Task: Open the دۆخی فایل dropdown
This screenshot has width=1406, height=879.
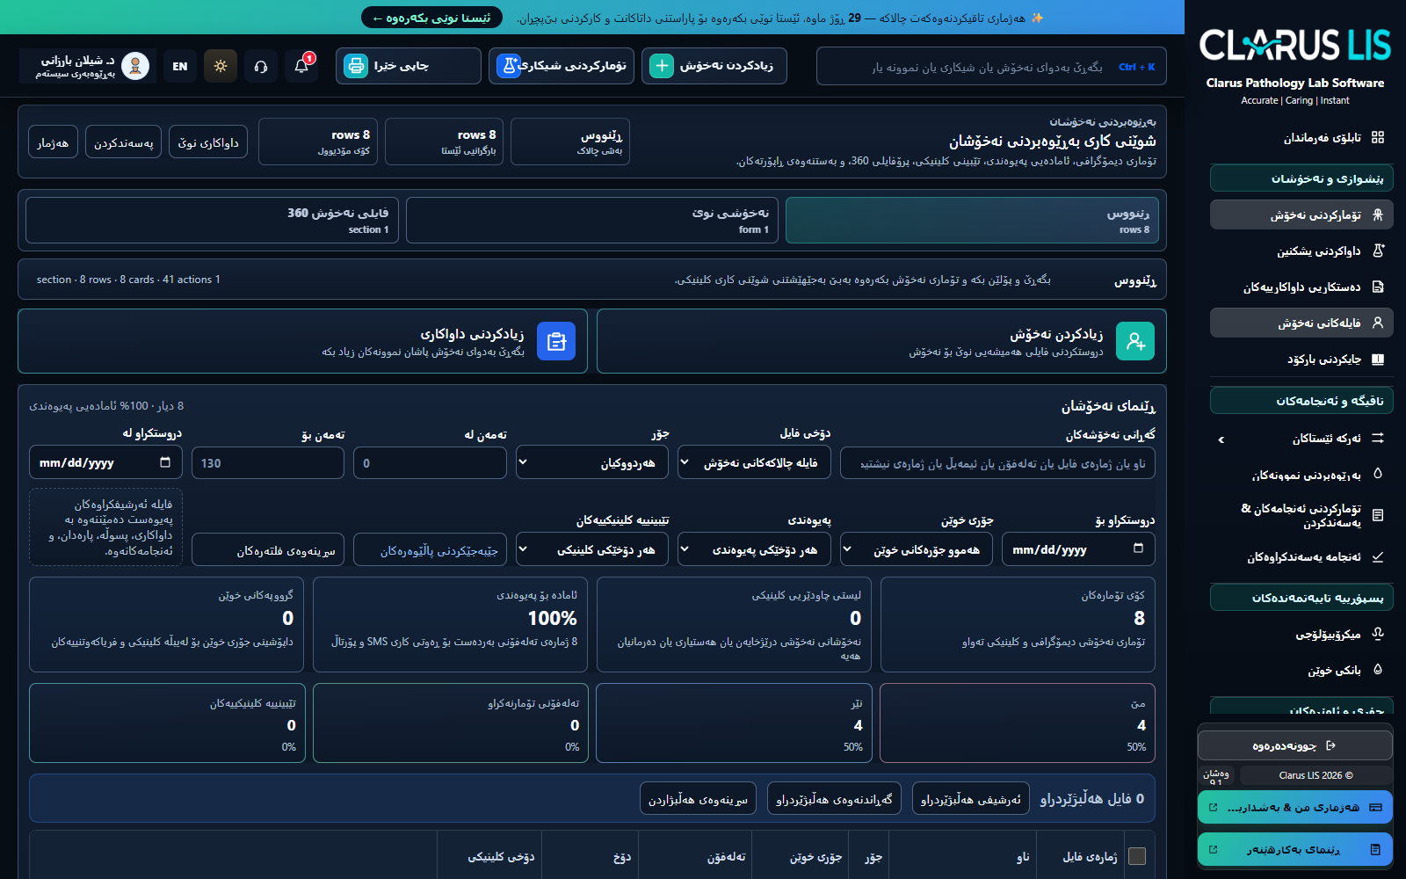Action: click(x=756, y=462)
